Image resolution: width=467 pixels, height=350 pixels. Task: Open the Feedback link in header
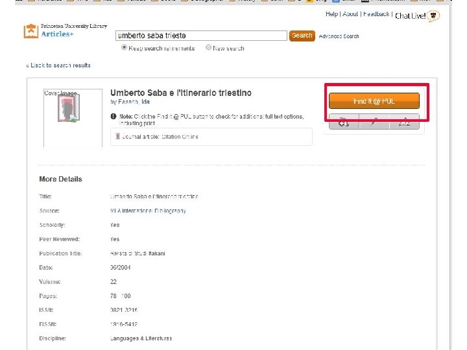pos(376,14)
